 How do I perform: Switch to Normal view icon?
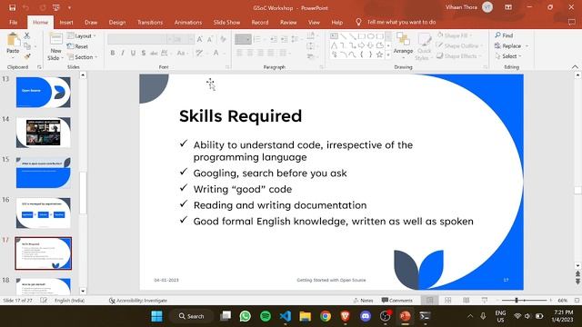click(x=429, y=301)
